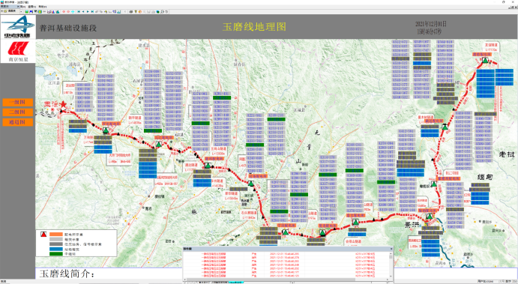Viewport: 518px width, 284px height.
Task: Click the printer icon in the toolbar
Action: point(130,11)
